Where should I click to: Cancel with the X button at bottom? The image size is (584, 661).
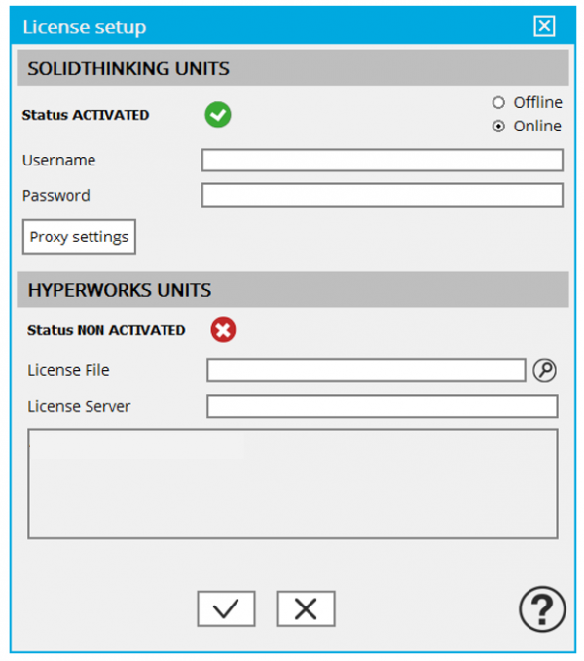pyautogui.click(x=306, y=608)
